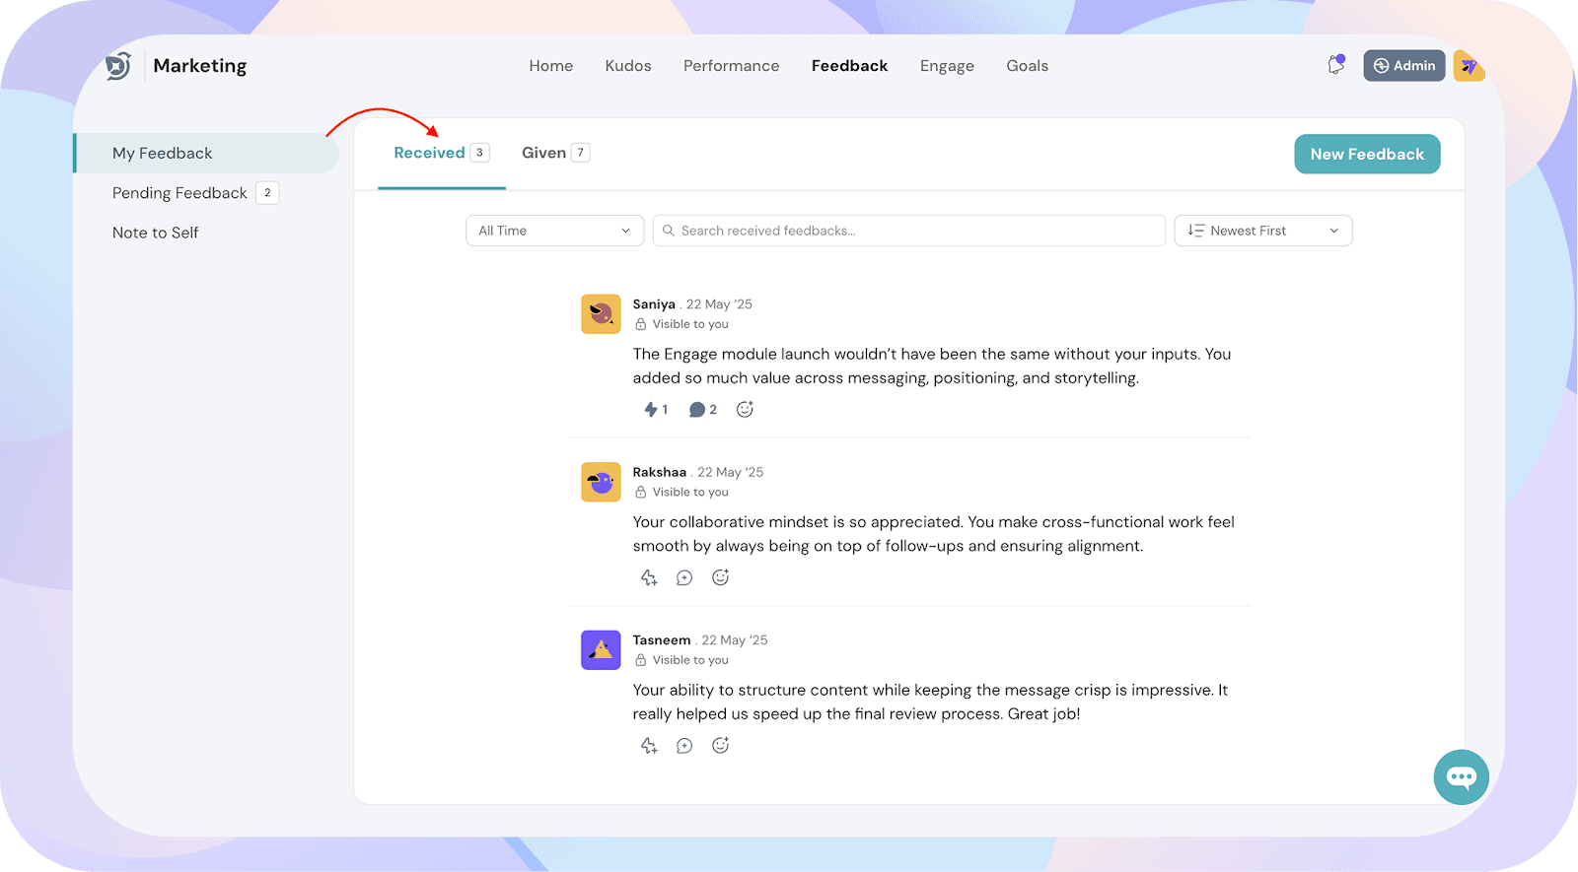Open the Kudos menu

pos(628,66)
